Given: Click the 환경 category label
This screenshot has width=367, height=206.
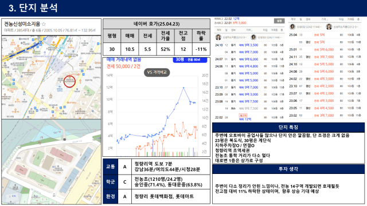Looking at the screenshot, I should pyautogui.click(x=111, y=196).
